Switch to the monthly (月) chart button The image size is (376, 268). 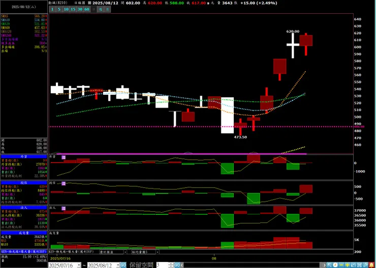click(107, 9)
